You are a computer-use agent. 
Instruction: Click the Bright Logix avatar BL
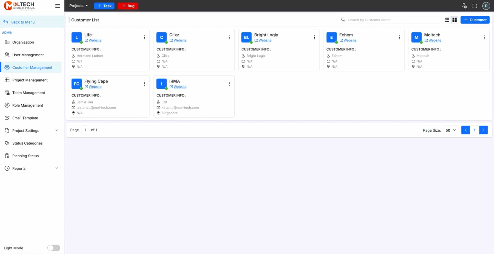pos(246,37)
